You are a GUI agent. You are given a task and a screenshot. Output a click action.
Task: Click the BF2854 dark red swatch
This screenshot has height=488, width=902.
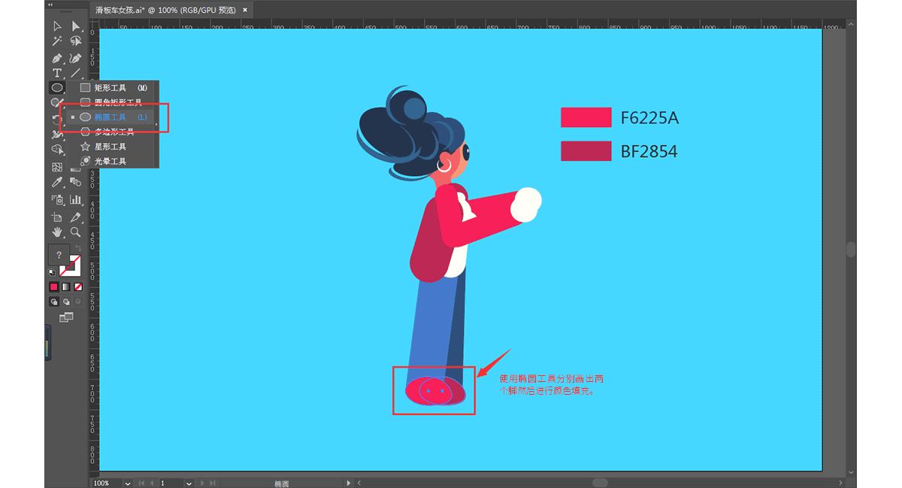pos(586,151)
